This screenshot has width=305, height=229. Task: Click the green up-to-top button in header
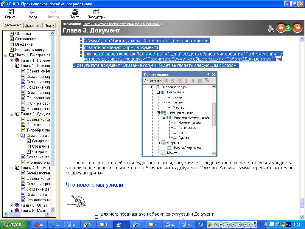289,28
